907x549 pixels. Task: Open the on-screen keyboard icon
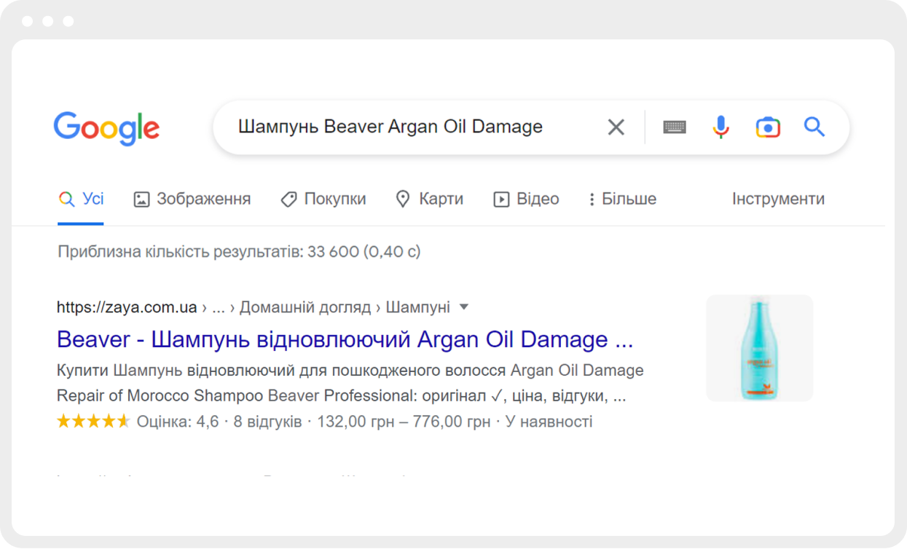tap(675, 127)
